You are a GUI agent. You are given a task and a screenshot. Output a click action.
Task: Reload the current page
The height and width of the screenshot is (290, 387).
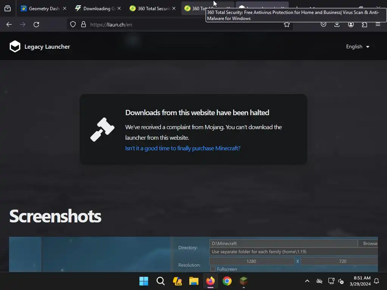36,25
